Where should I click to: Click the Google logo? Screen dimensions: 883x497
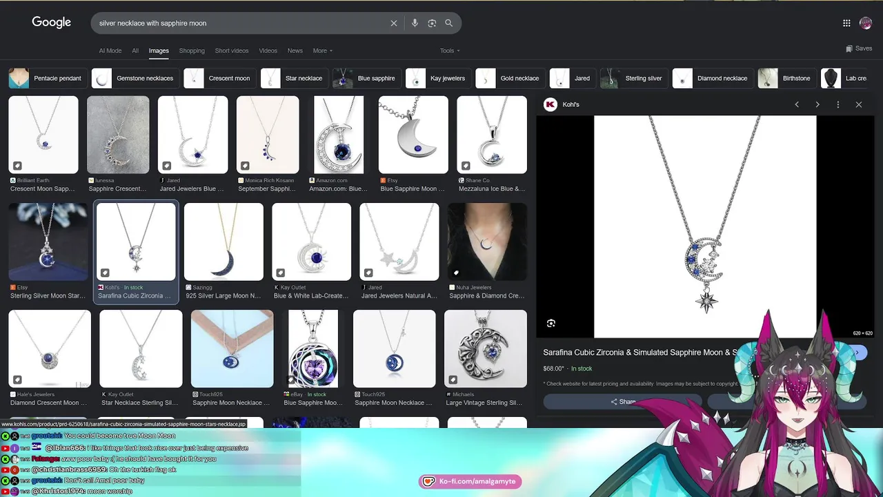tap(52, 23)
